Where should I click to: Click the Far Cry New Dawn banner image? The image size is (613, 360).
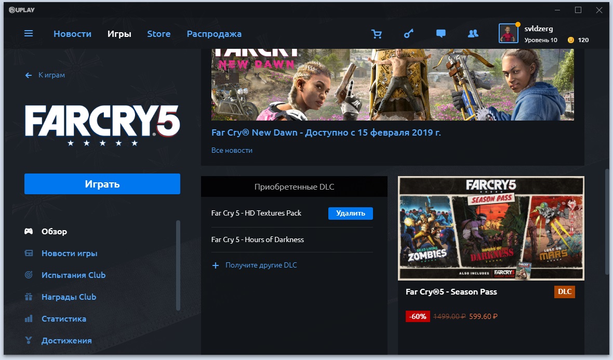pyautogui.click(x=393, y=85)
